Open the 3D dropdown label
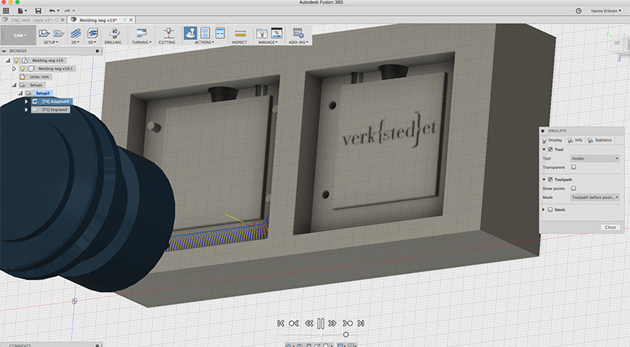 coord(92,42)
